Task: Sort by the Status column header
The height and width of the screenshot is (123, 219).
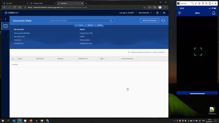Action: pyautogui.click(x=20, y=59)
